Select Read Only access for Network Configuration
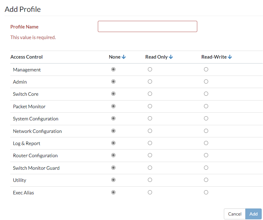 click(150, 131)
